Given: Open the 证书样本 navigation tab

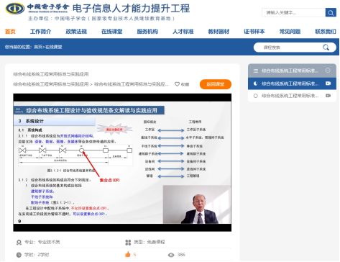Looking at the screenshot, I should click(x=254, y=32).
